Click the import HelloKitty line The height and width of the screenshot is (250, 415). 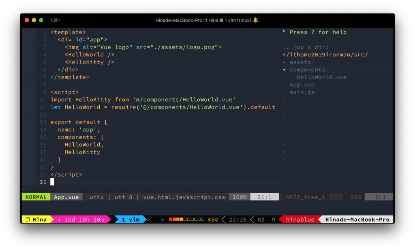[143, 100]
